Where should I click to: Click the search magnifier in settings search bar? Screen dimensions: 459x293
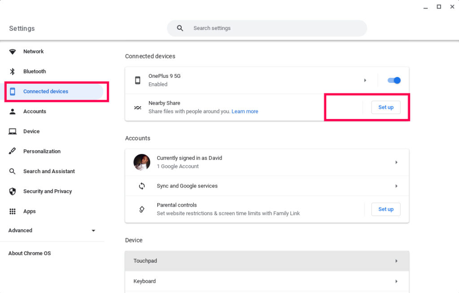tap(180, 28)
